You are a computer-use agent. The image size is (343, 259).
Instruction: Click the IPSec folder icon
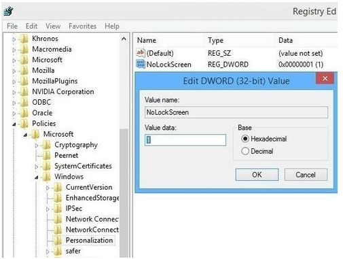pos(58,209)
